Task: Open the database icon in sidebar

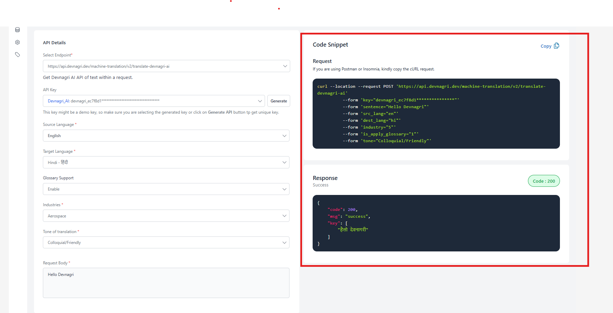Action: tap(17, 30)
